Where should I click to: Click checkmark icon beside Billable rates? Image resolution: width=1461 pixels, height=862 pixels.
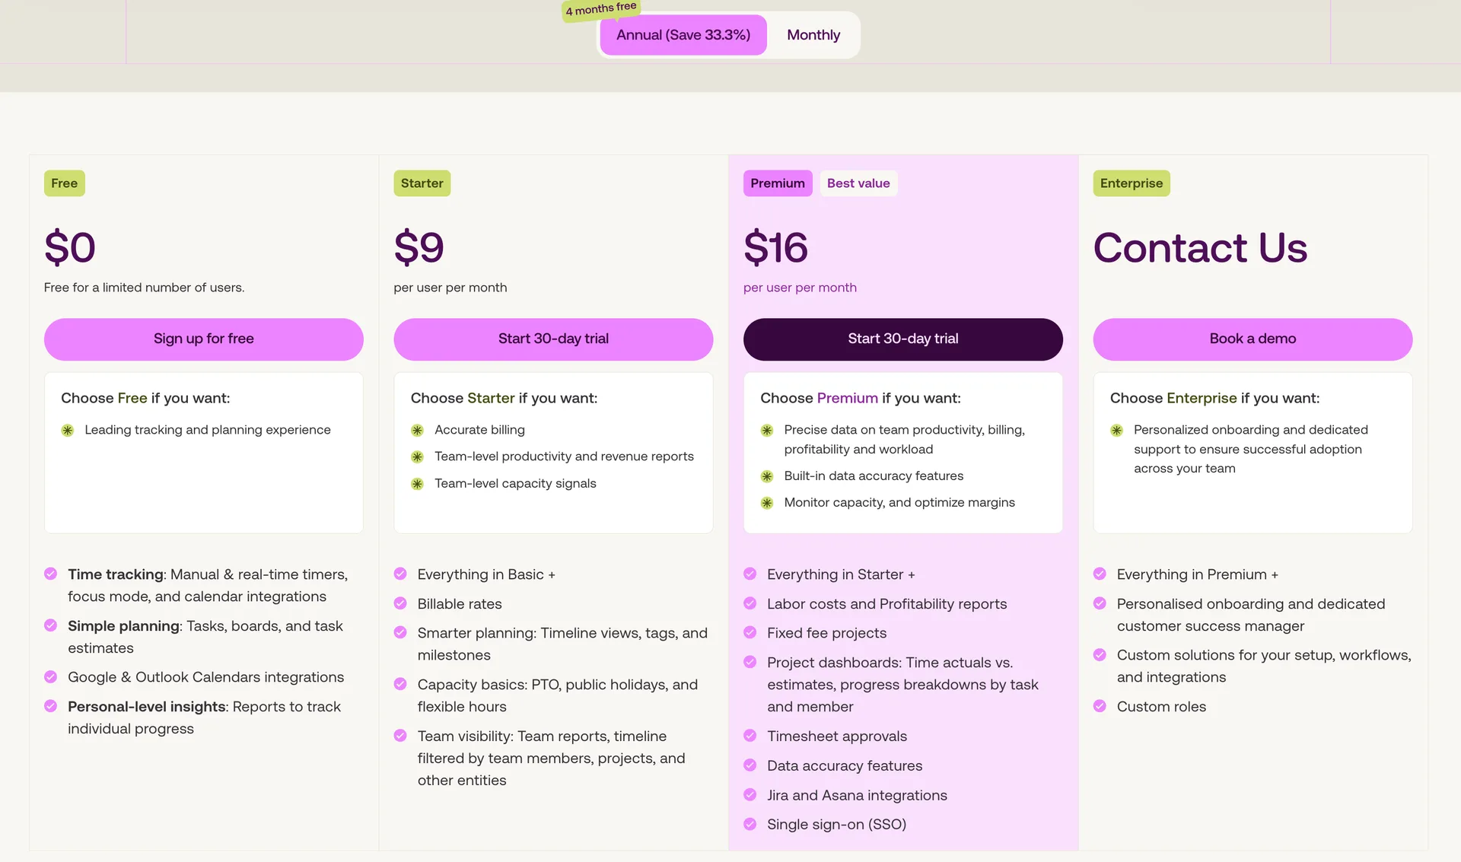[x=400, y=603]
